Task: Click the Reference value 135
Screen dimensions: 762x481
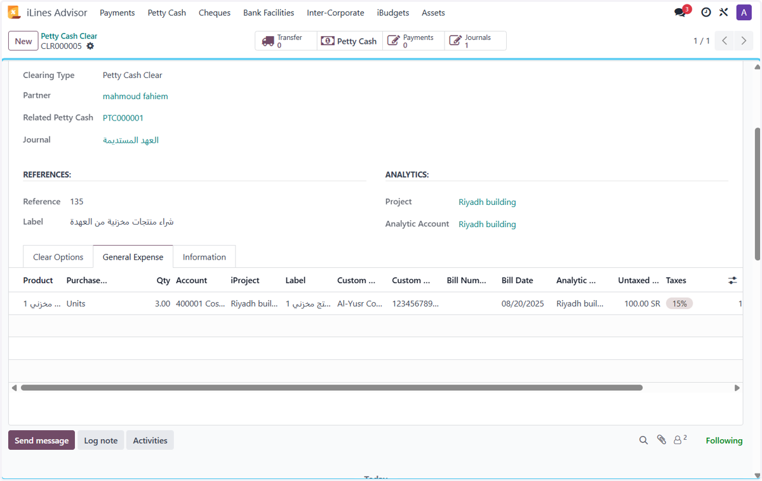Action: [x=77, y=202]
